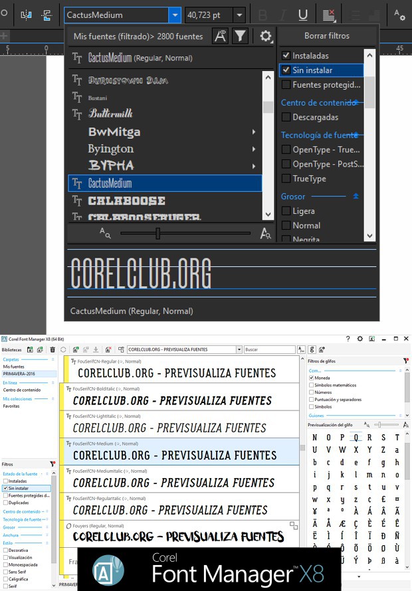Collapse the Grosor filter section

click(x=356, y=197)
